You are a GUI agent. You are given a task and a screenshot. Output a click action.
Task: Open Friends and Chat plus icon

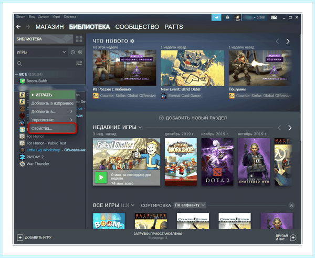click(x=293, y=238)
